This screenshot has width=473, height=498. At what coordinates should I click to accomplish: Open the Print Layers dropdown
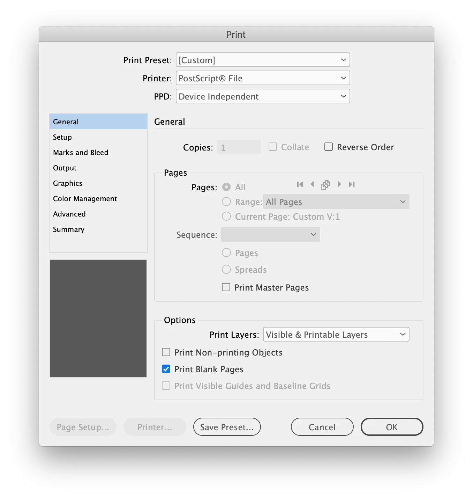point(336,334)
